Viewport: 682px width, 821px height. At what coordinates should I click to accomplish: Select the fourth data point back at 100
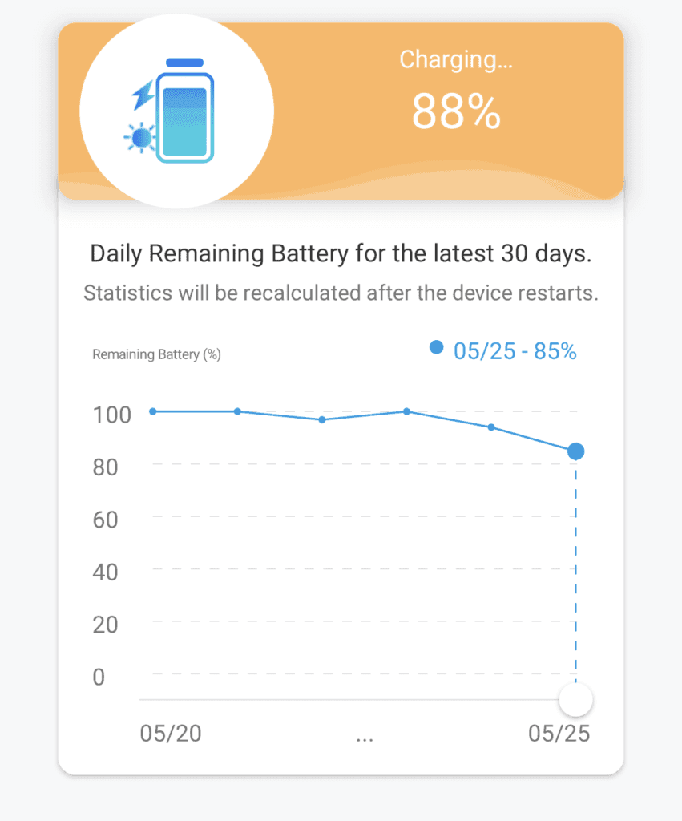point(406,411)
